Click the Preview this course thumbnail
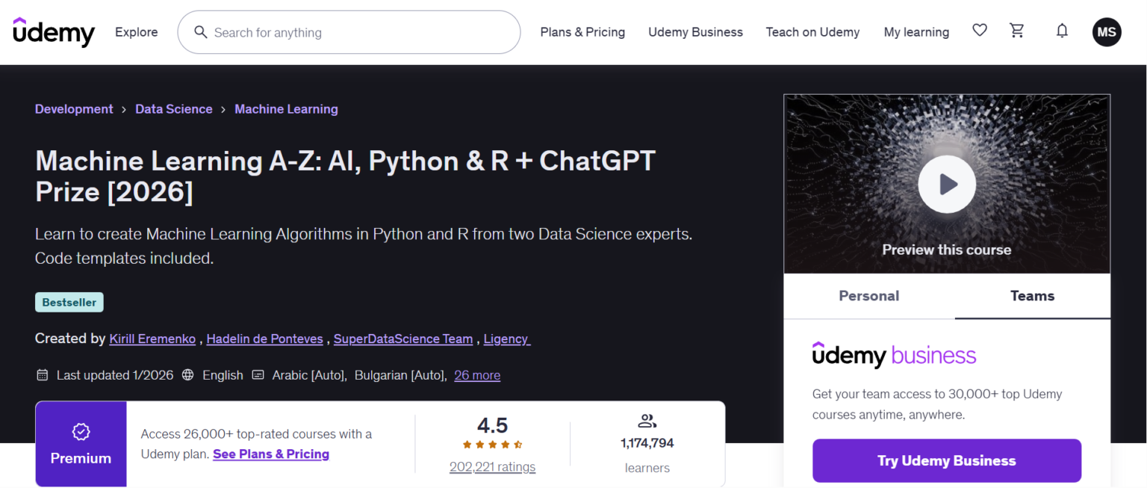This screenshot has height=488, width=1147. tap(947, 184)
